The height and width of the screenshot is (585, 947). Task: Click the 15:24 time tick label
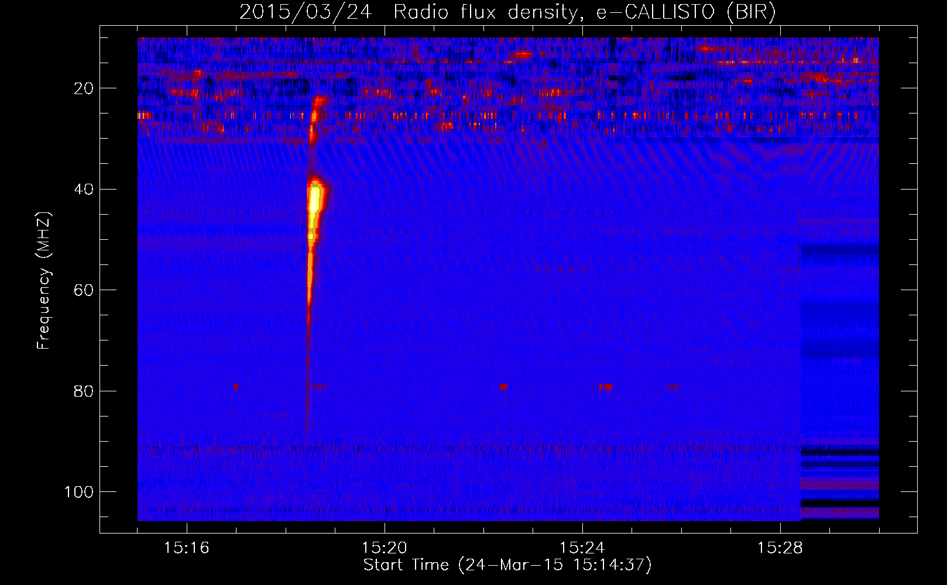[x=582, y=548]
